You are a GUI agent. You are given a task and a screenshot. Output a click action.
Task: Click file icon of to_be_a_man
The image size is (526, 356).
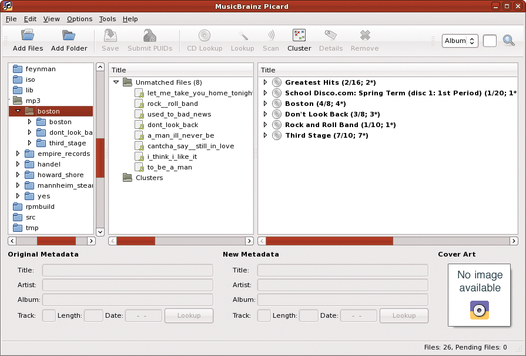(x=139, y=167)
